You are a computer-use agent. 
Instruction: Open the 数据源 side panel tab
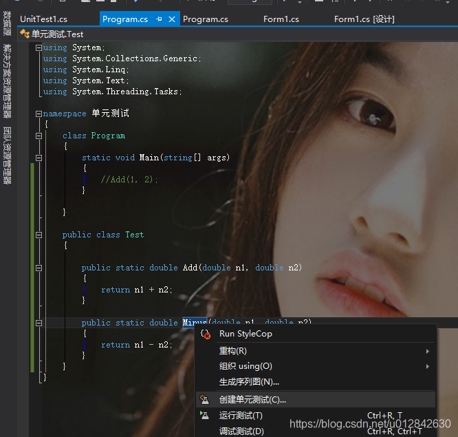(7, 23)
